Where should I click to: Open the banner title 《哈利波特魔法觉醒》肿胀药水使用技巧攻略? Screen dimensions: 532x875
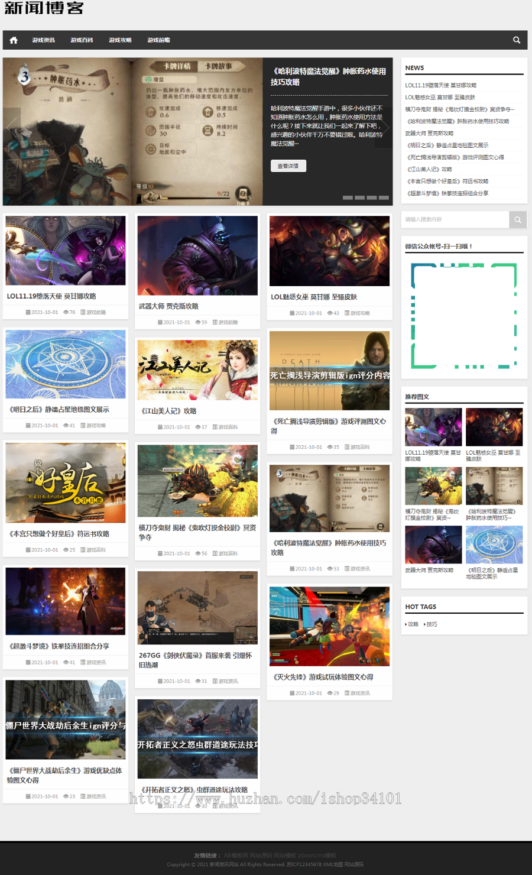coord(328,76)
